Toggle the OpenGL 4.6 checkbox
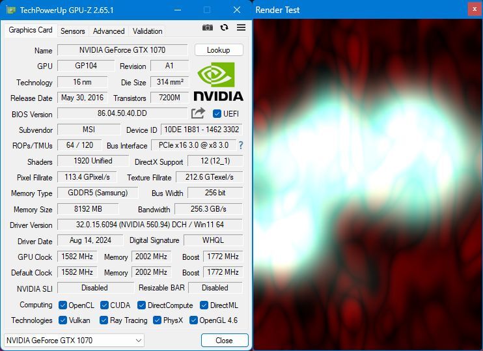Image resolution: width=483 pixels, height=351 pixels. tap(193, 320)
